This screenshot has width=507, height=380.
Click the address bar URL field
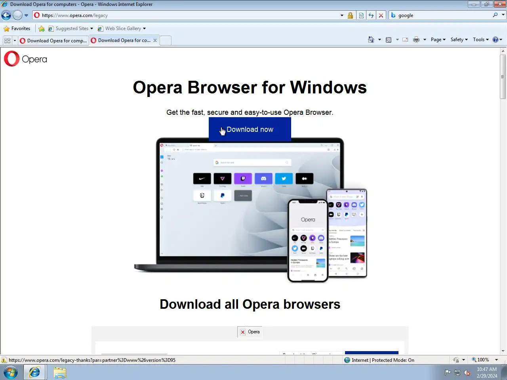(186, 15)
